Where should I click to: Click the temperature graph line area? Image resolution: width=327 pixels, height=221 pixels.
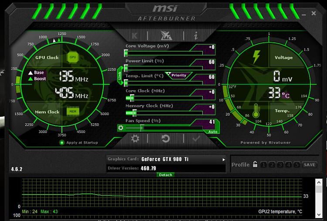coord(162,193)
